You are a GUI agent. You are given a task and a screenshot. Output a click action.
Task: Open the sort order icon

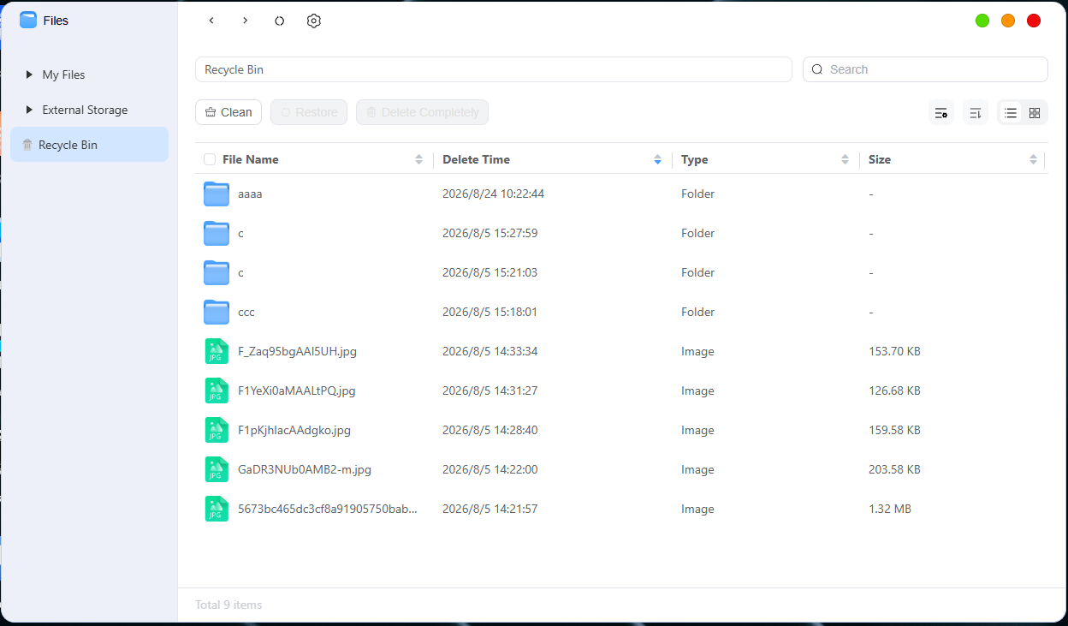(x=976, y=112)
